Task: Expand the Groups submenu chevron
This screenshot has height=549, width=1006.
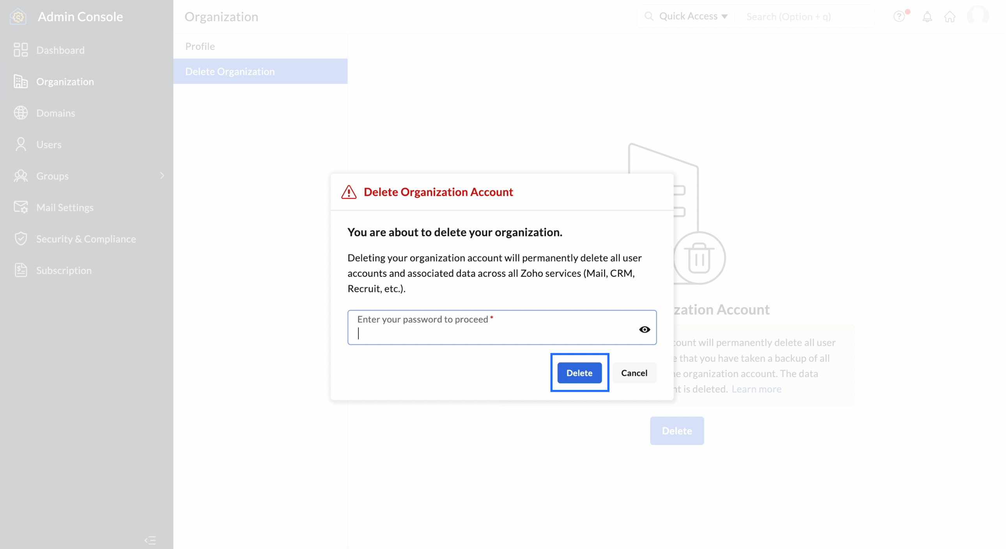Action: click(162, 176)
